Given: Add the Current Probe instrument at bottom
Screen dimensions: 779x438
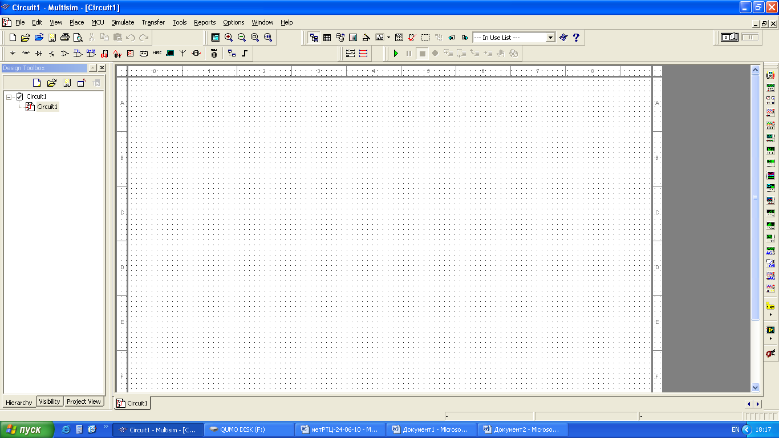Looking at the screenshot, I should point(771,354).
